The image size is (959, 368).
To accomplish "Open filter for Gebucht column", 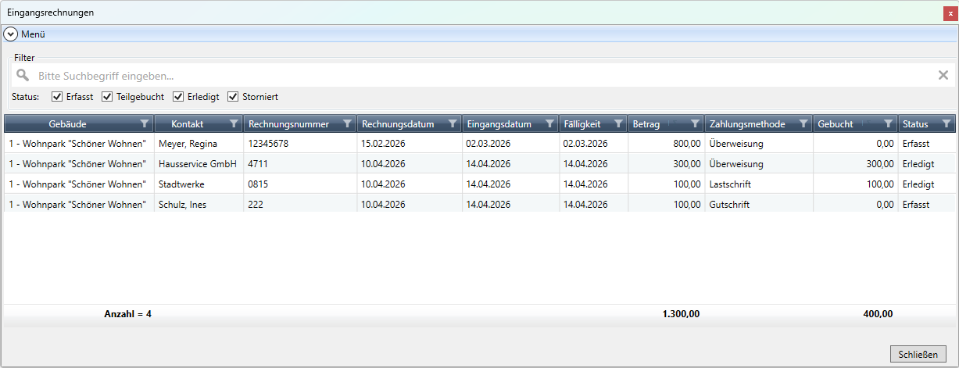I will point(888,123).
